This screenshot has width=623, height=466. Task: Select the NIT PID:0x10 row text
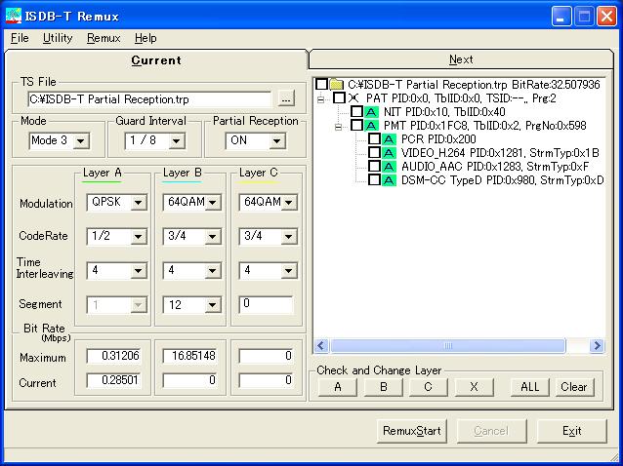[444, 112]
